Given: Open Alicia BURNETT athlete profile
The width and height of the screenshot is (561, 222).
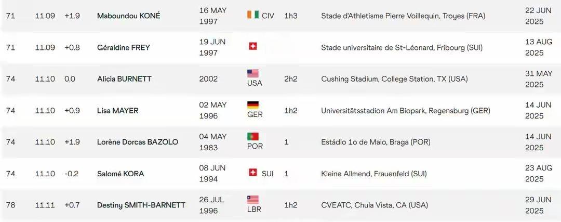Looking at the screenshot, I should (124, 79).
